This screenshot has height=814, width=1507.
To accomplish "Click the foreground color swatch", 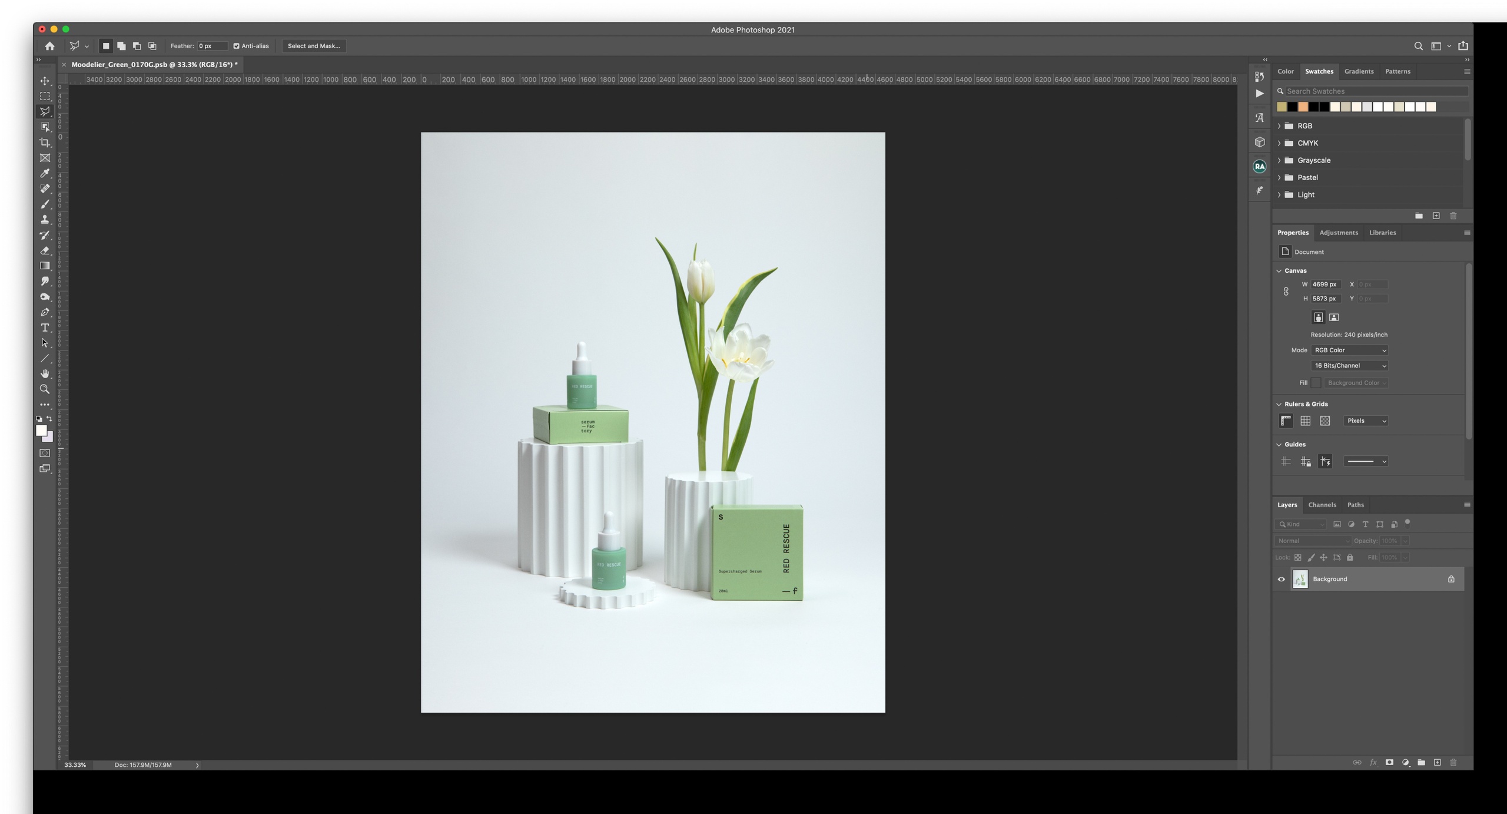I will point(41,431).
